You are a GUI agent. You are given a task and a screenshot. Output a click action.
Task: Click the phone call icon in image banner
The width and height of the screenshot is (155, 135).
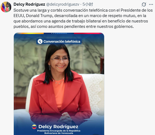(40, 41)
